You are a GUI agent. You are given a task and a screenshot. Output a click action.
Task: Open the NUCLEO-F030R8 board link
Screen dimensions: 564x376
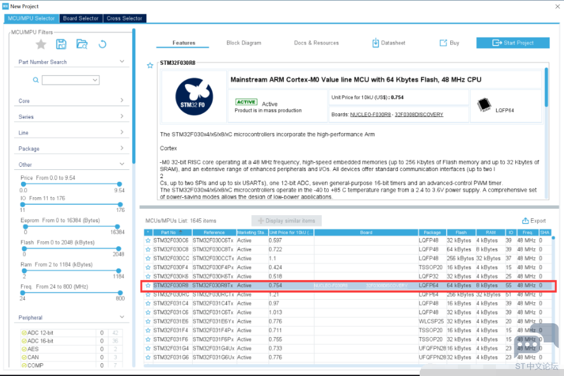click(370, 115)
